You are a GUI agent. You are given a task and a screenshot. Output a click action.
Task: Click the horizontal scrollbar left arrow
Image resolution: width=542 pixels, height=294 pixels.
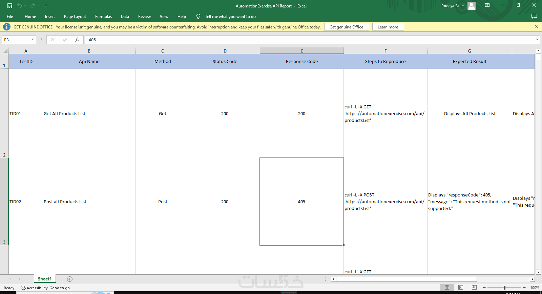point(333,279)
